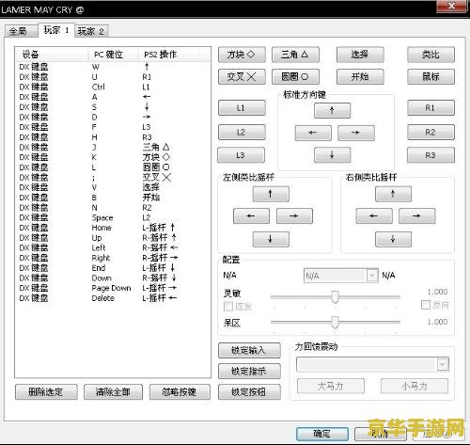Click the 忽略按键 button
This screenshot has height=445, width=470.
180,392
